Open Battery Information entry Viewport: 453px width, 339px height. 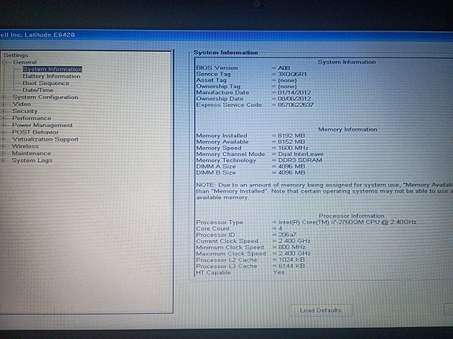coord(51,76)
